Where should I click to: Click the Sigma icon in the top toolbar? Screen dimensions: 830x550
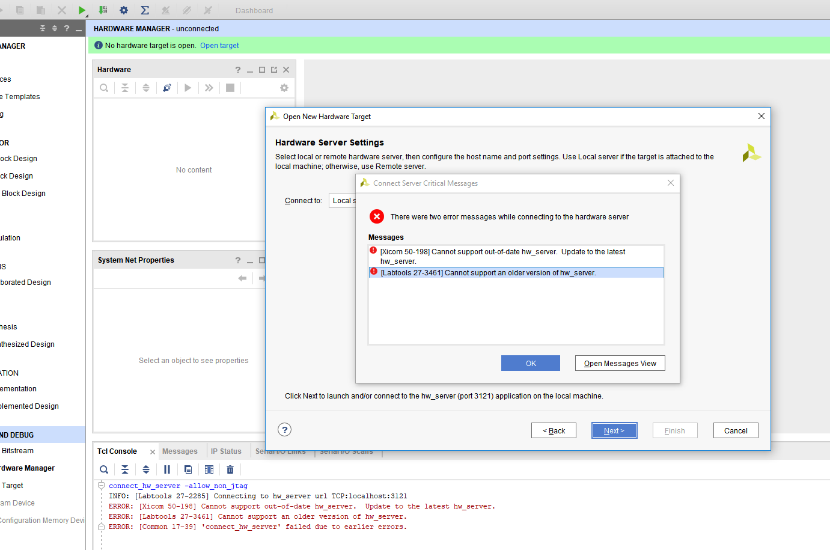(145, 10)
